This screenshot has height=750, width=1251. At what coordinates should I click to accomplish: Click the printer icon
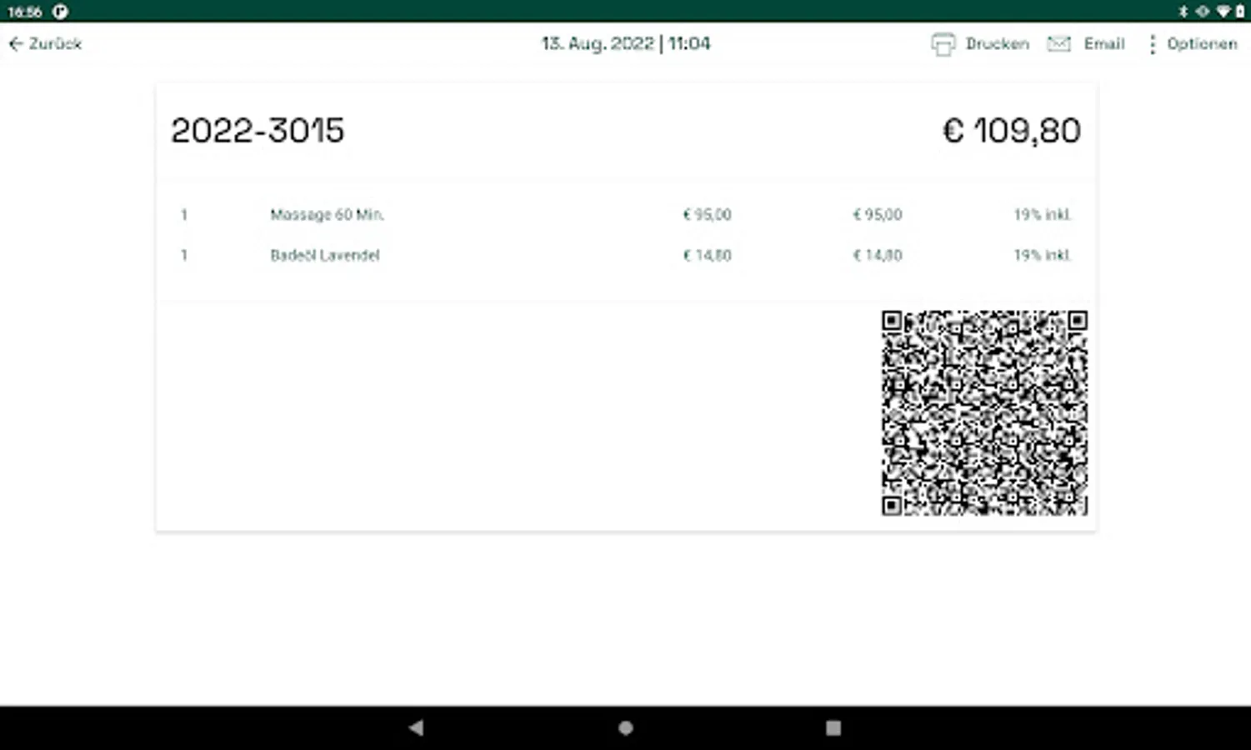943,44
